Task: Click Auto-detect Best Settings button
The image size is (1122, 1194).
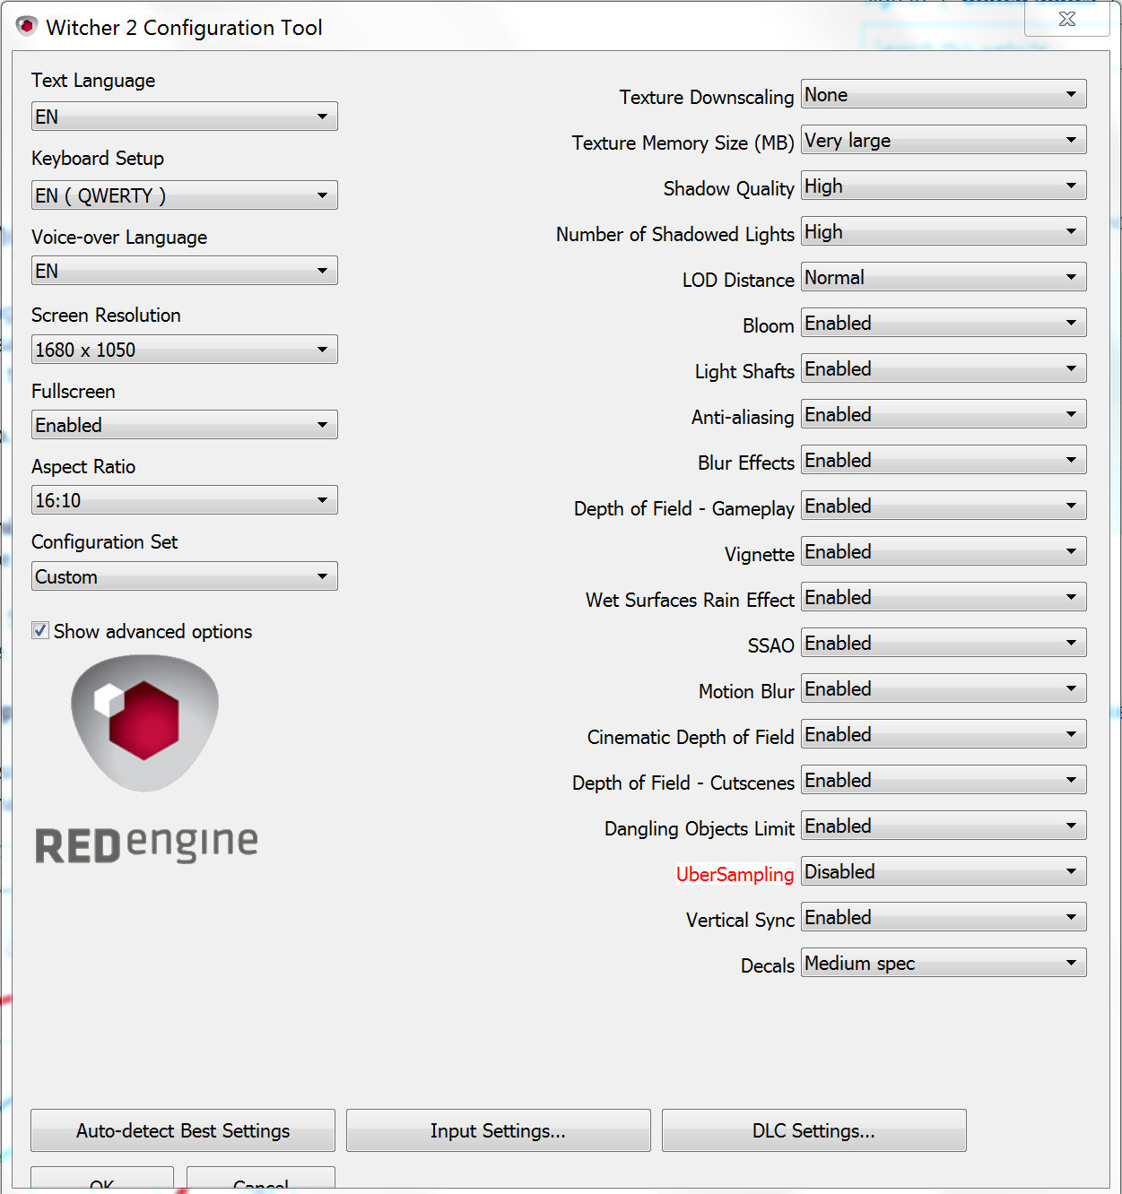Action: click(x=183, y=1130)
